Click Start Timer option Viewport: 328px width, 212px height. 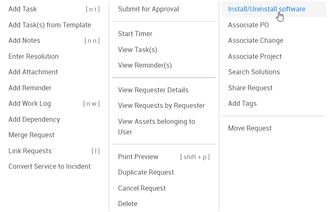coord(135,34)
